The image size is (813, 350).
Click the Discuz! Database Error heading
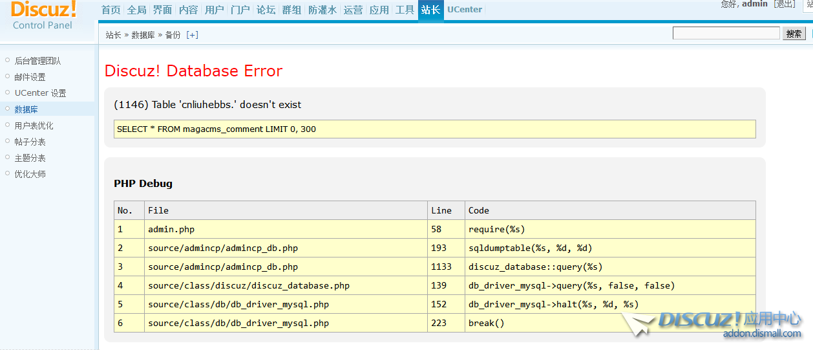pos(194,71)
